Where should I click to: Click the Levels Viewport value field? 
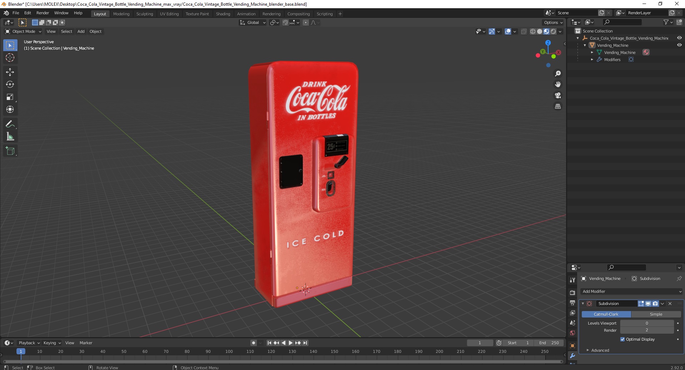coord(647,323)
